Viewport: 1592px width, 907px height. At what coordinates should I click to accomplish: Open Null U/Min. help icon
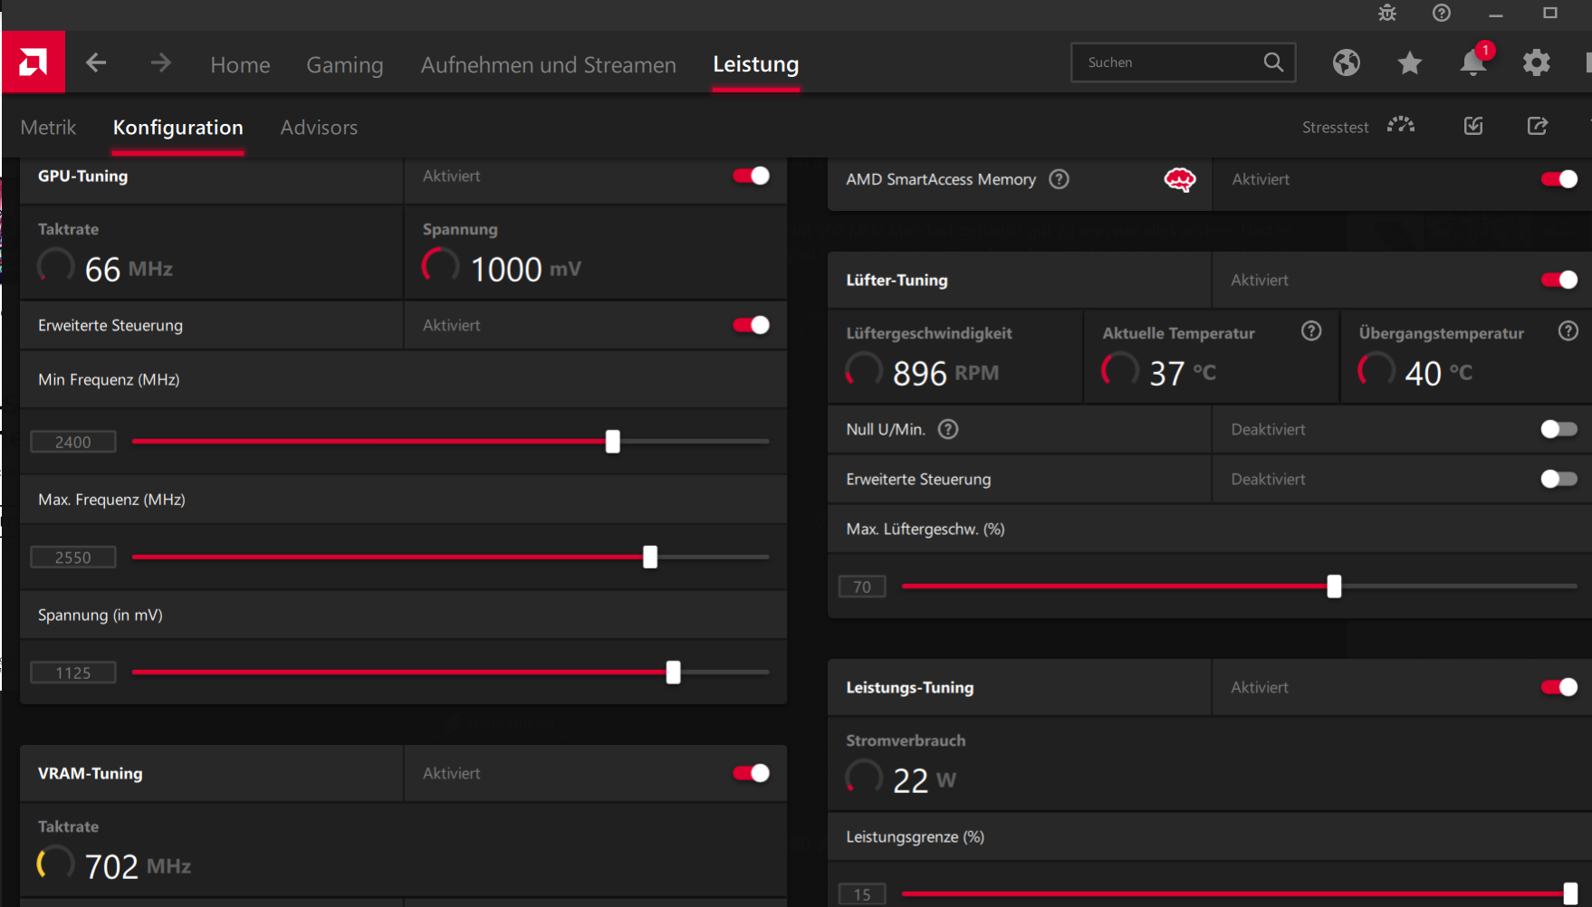pos(948,429)
